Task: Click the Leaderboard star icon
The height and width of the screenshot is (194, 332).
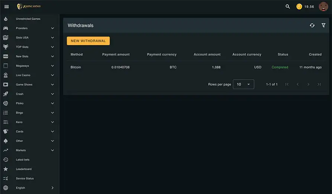Action: tap(6, 169)
